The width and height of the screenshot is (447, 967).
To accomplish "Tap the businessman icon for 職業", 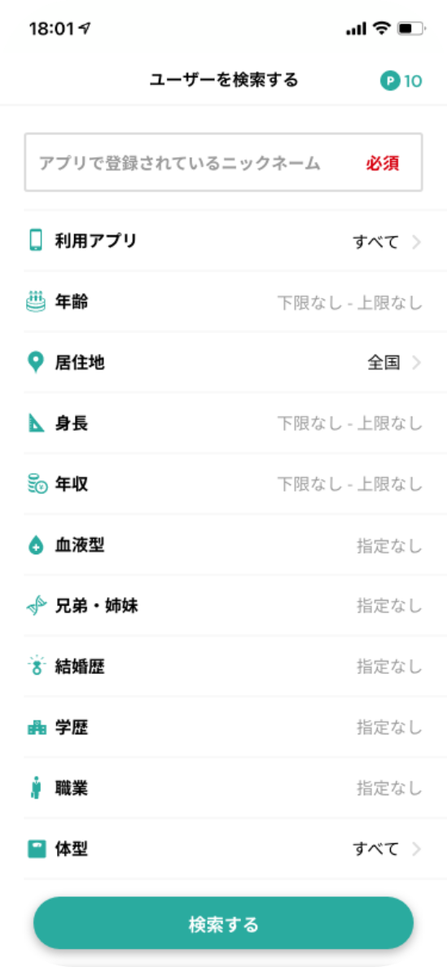I will coord(37,788).
